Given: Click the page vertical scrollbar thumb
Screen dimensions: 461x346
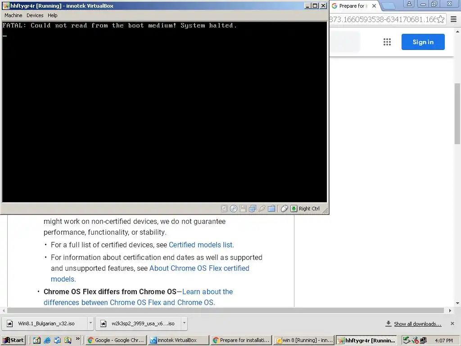Looking at the screenshot, I should pos(457,114).
